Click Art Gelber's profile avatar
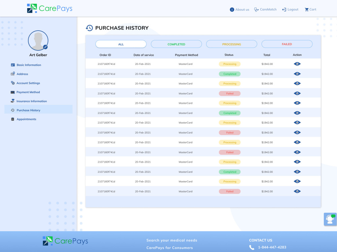This screenshot has height=252, width=337. (38, 40)
